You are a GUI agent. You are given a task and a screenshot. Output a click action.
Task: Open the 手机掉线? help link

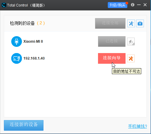pos(137,126)
